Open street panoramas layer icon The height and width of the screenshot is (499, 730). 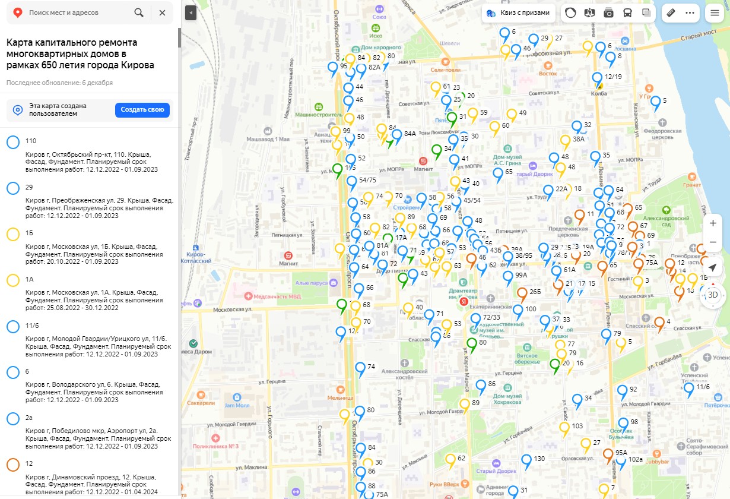point(589,13)
